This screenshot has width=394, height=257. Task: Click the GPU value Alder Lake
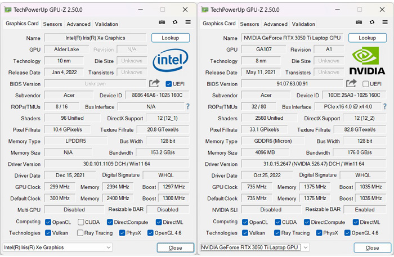click(x=66, y=49)
